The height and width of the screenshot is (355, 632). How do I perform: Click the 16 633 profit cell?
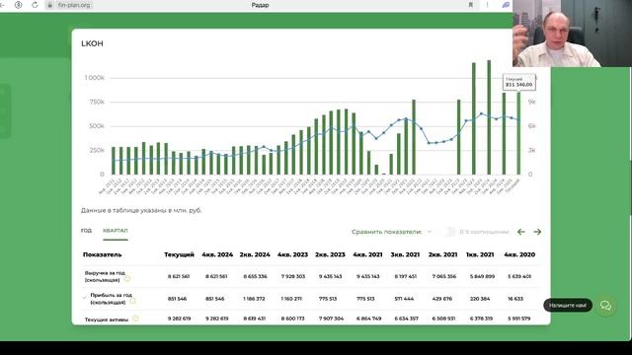click(515, 299)
